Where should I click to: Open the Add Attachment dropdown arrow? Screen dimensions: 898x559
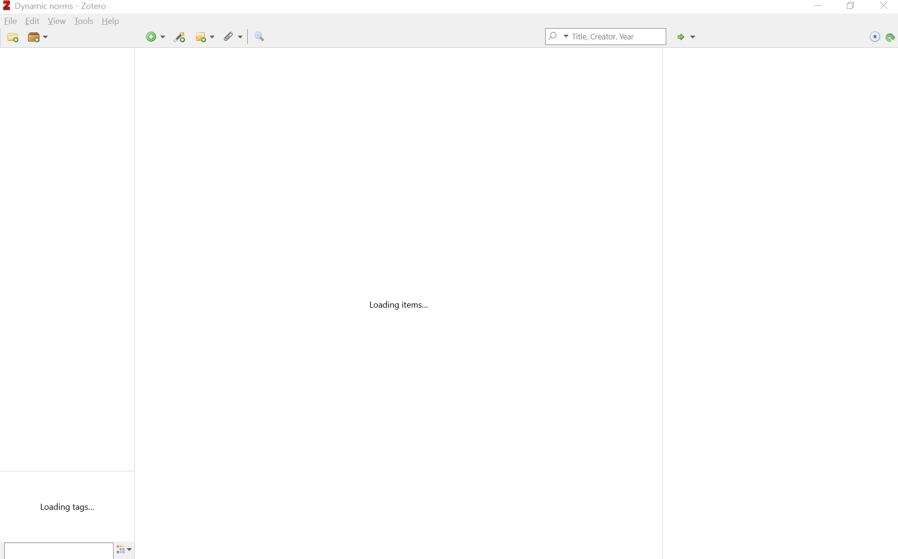[x=240, y=37]
